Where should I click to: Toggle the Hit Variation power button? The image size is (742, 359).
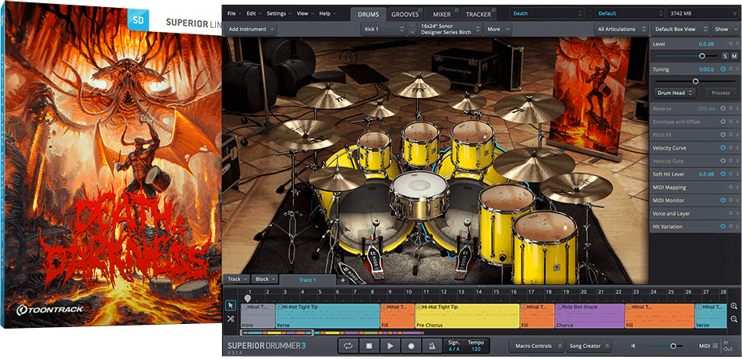pos(723,227)
